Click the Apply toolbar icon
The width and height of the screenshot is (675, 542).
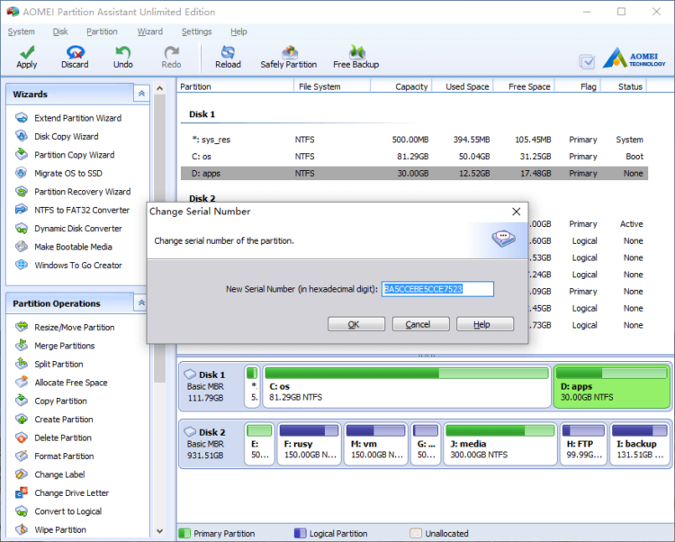coord(27,57)
